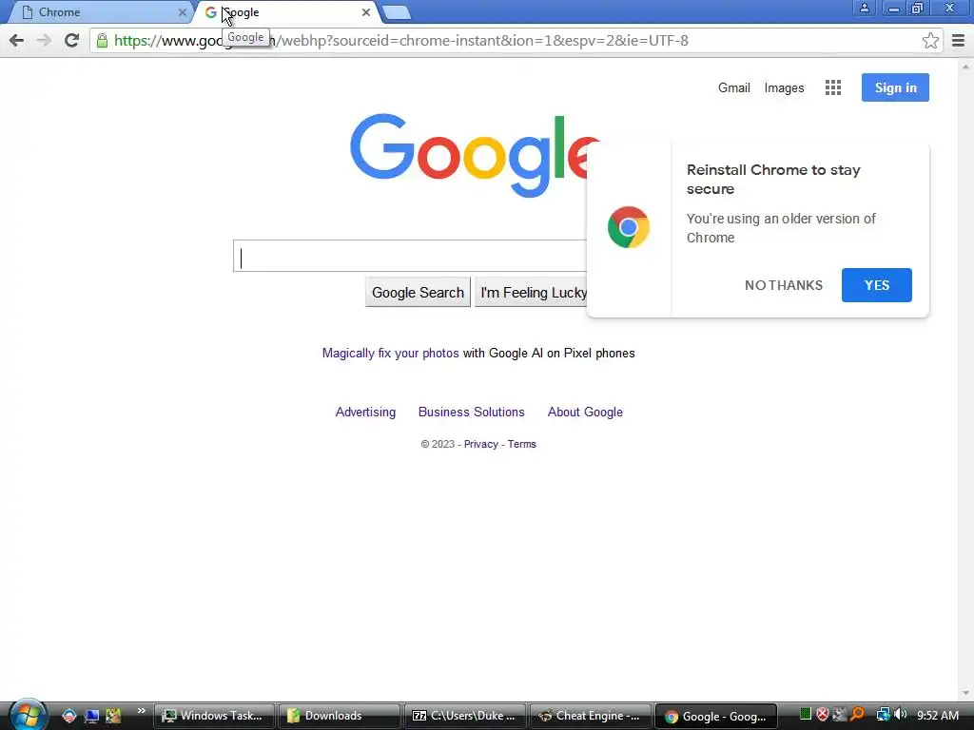
Task: Open Gmail link
Action: click(x=733, y=88)
